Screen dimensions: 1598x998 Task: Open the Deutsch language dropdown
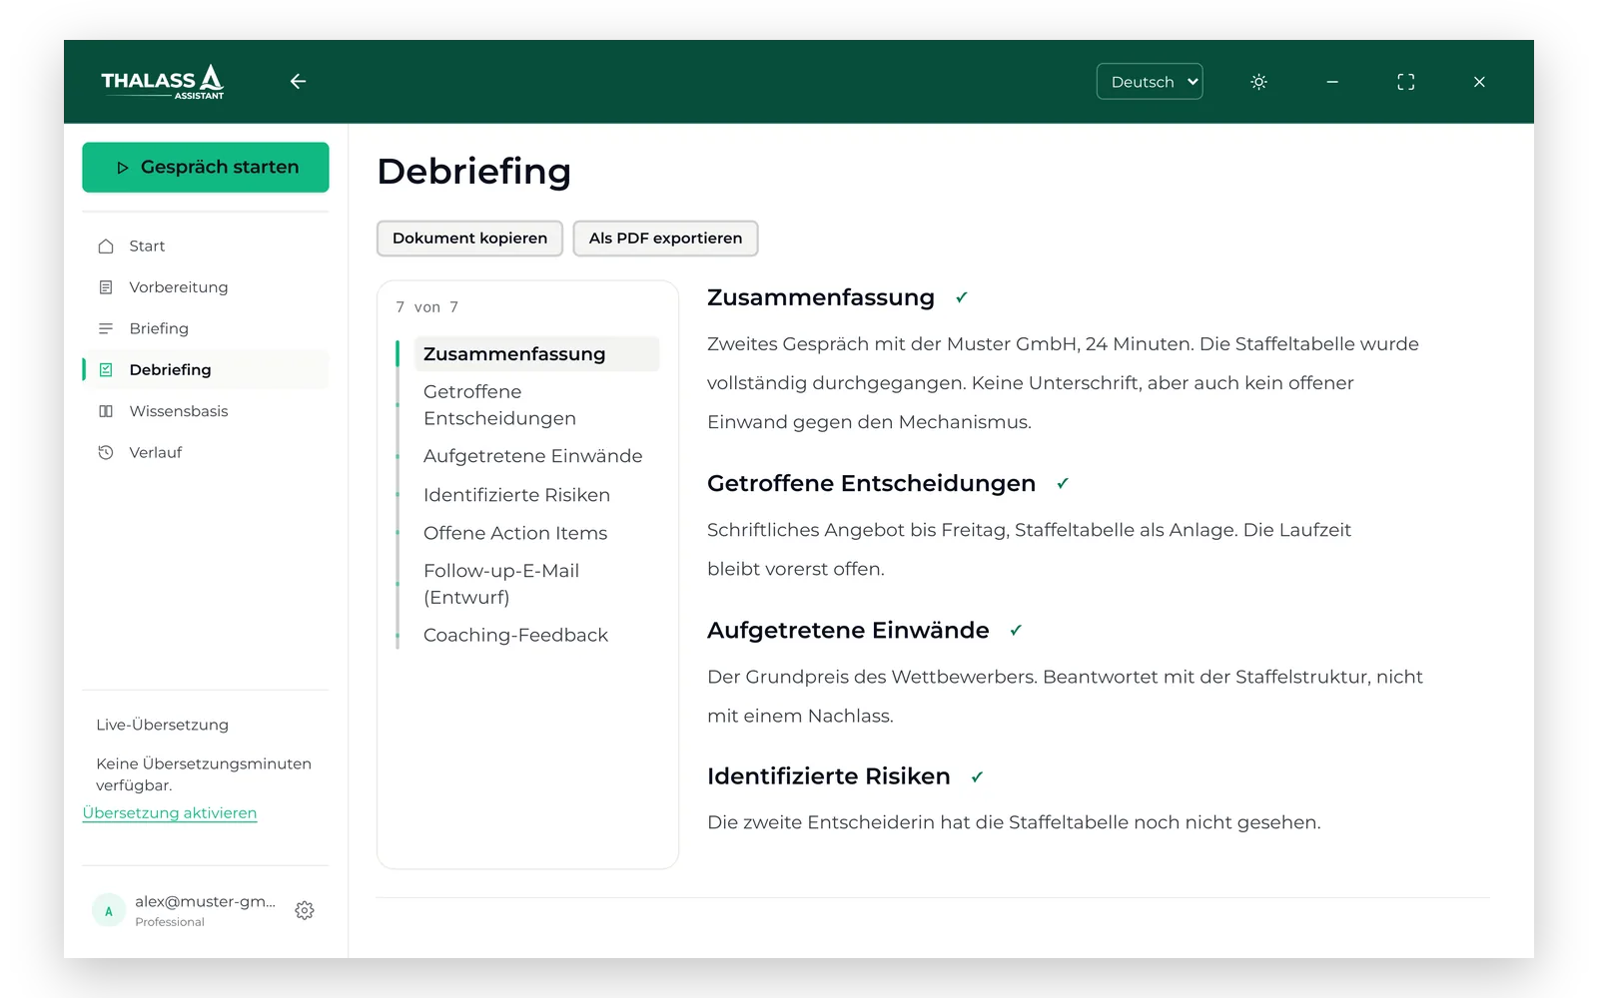click(x=1150, y=82)
